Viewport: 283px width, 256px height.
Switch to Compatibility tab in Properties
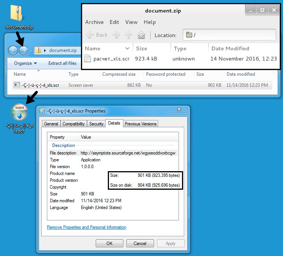74,124
